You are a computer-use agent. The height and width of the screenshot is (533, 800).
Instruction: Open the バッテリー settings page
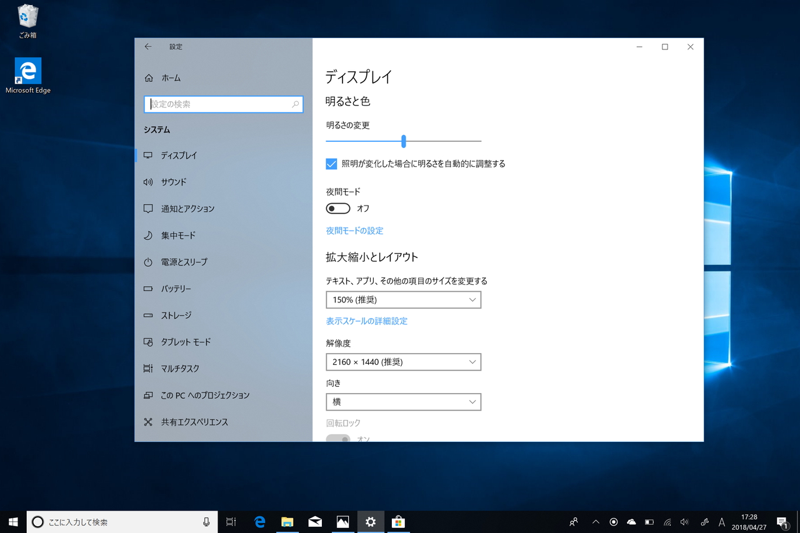tap(178, 288)
